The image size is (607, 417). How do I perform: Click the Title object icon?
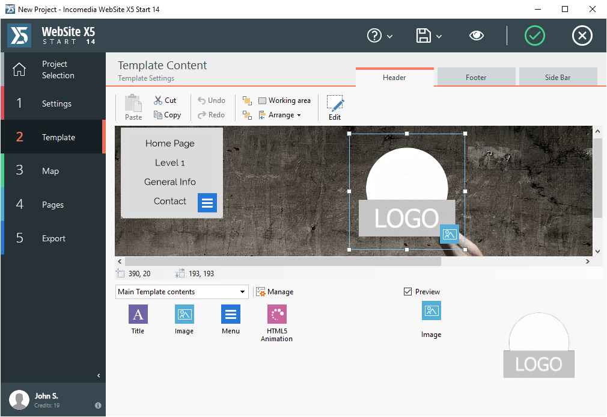pos(138,314)
